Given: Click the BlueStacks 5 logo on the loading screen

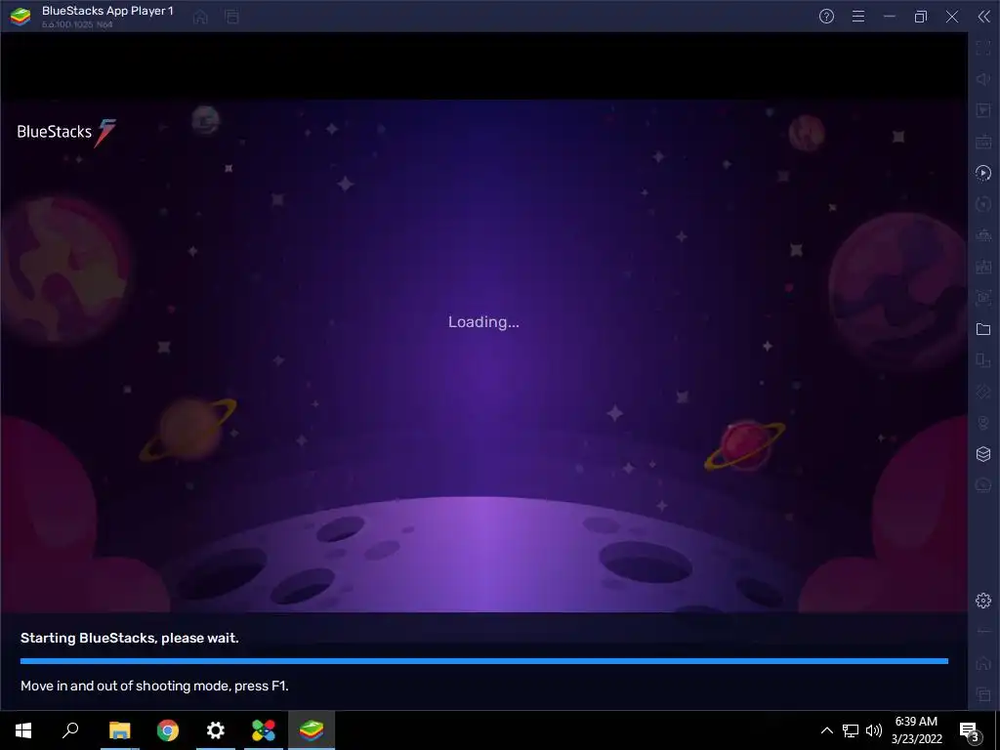Looking at the screenshot, I should pos(66,133).
